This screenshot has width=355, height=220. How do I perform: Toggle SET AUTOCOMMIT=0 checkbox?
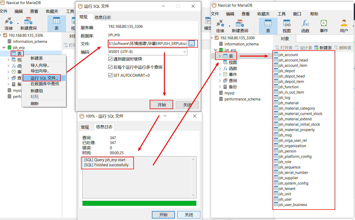(110, 75)
